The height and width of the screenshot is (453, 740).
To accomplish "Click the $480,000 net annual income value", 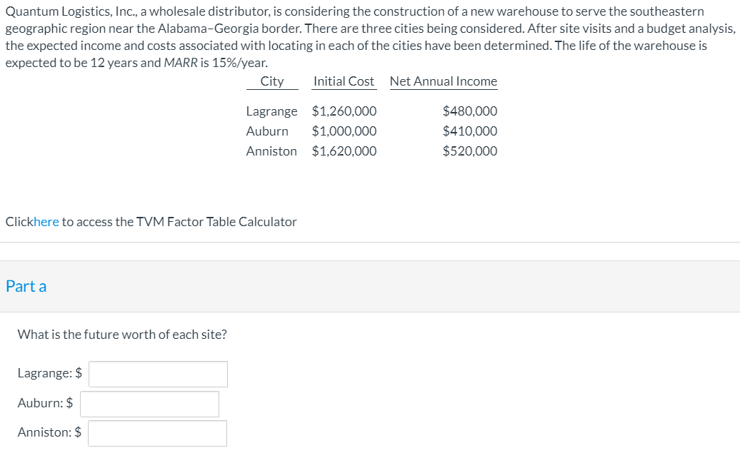I will point(470,111).
